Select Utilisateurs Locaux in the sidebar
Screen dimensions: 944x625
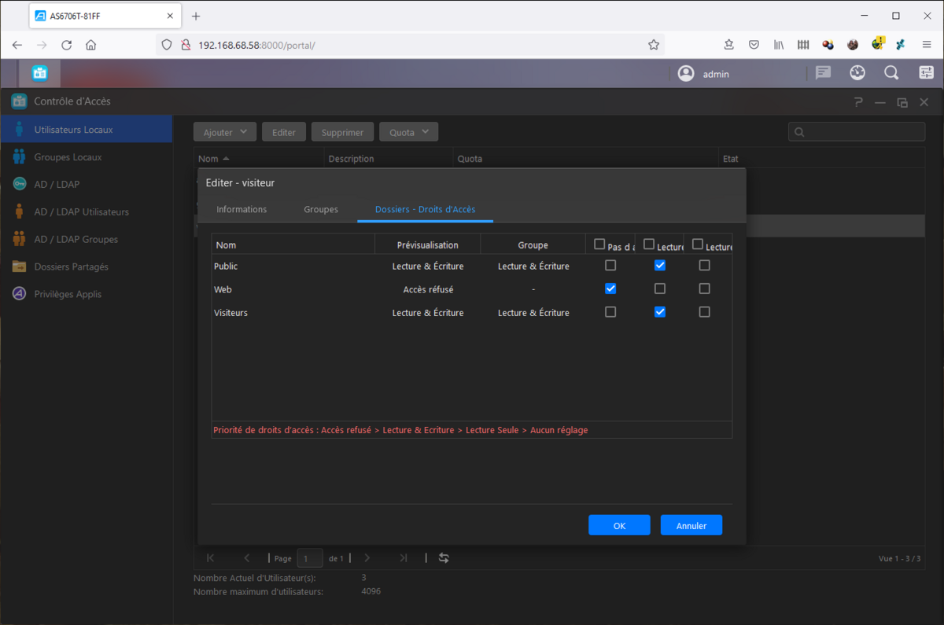tap(87, 129)
